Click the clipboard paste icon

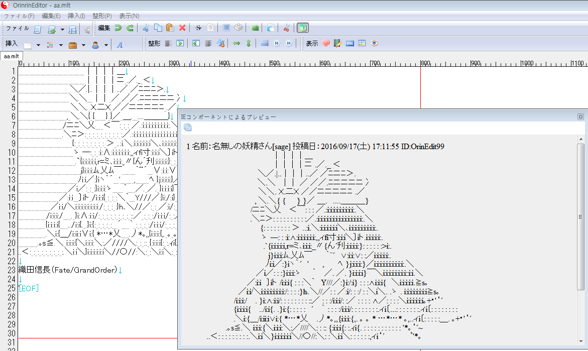click(170, 28)
